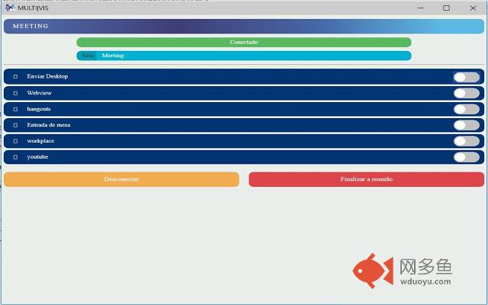
Task: Click the square icon beside hangouts
Action: (x=15, y=109)
